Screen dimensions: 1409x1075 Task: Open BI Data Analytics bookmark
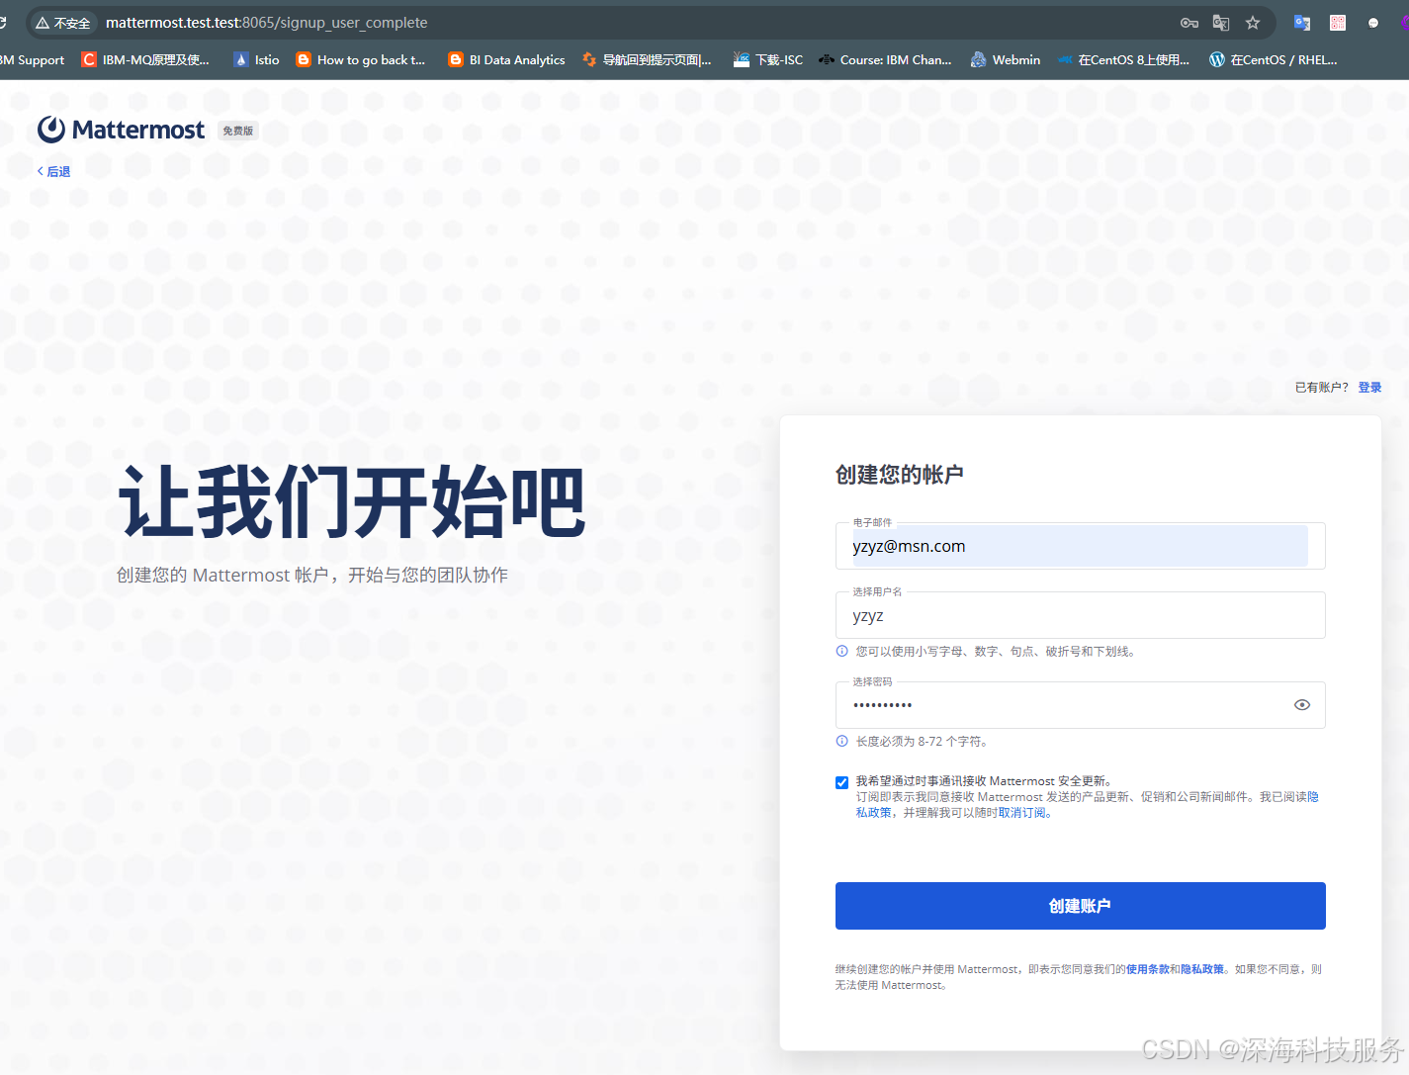point(507,59)
